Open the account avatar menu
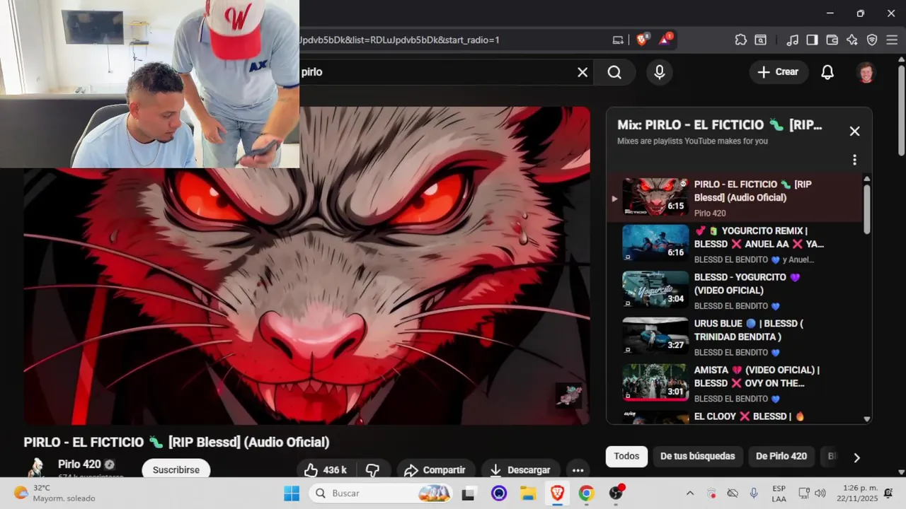906x509 pixels. (x=866, y=72)
